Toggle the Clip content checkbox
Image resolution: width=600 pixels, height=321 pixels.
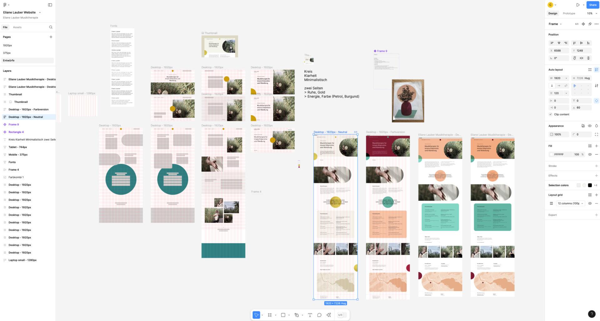550,115
